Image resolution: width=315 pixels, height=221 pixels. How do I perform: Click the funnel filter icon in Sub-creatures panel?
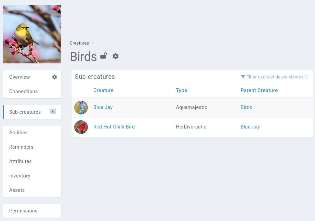pyautogui.click(x=243, y=77)
